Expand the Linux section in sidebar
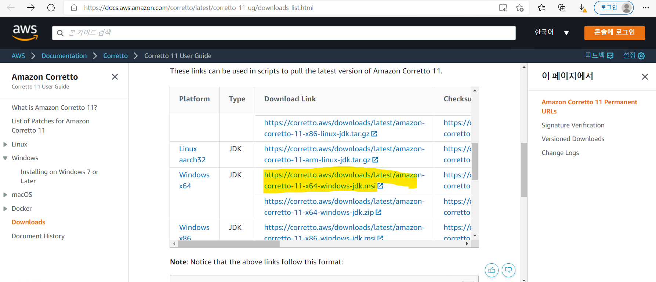The width and height of the screenshot is (656, 282). (x=5, y=144)
